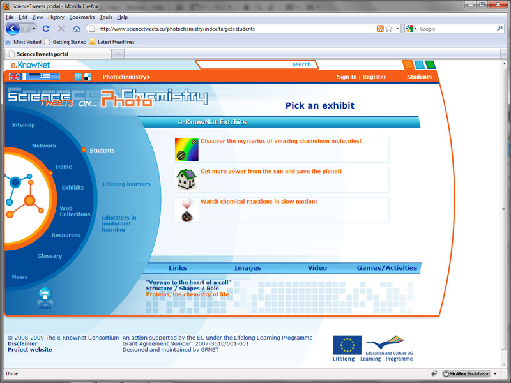
Task: Select Educators in nonformal learning
Action: coord(119,223)
